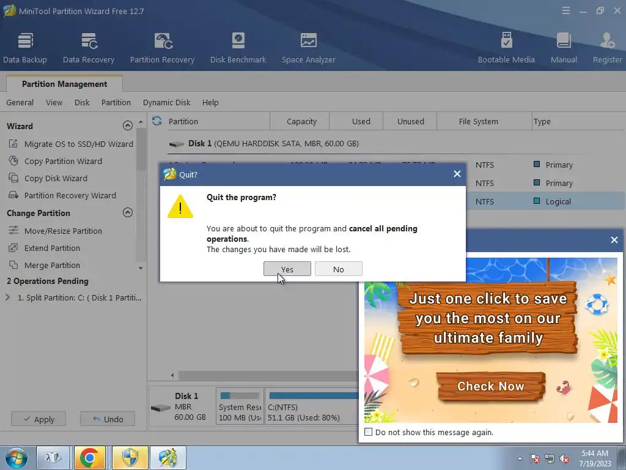This screenshot has height=470, width=626.
Task: Open the Dynamic Disk menu
Action: click(166, 103)
